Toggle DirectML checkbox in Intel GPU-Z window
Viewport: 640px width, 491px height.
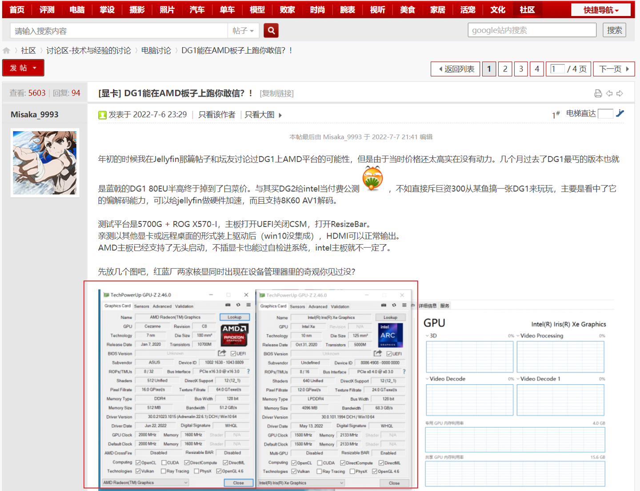pos(381,463)
